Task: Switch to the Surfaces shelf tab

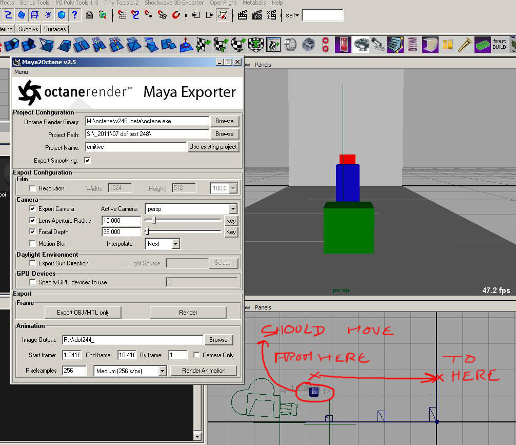Action: 55,29
